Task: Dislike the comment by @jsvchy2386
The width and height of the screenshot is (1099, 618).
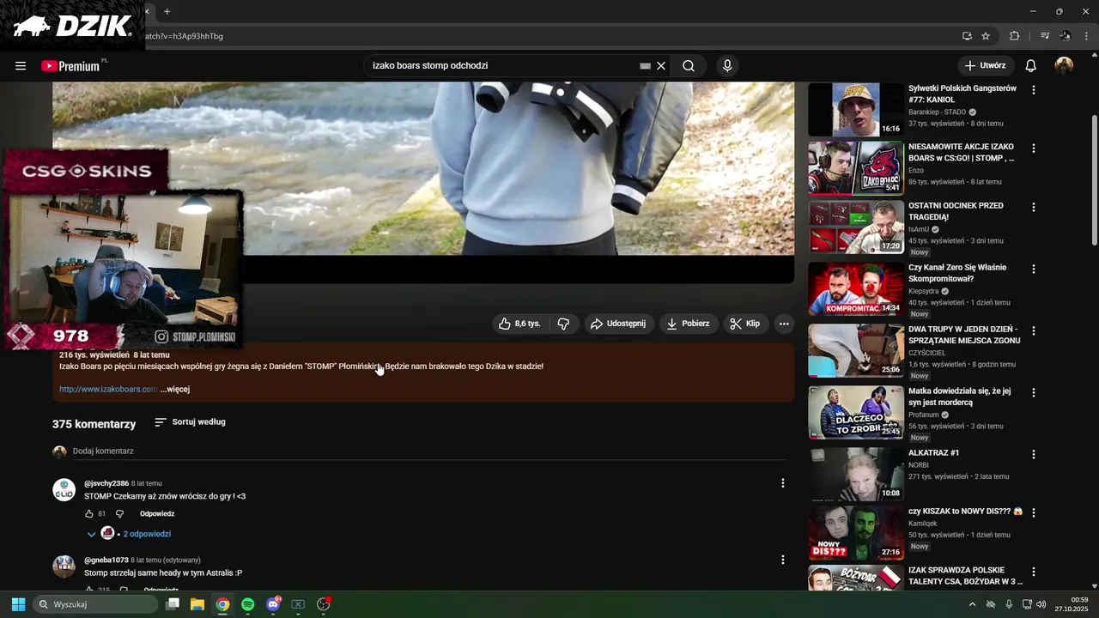Action: [119, 514]
